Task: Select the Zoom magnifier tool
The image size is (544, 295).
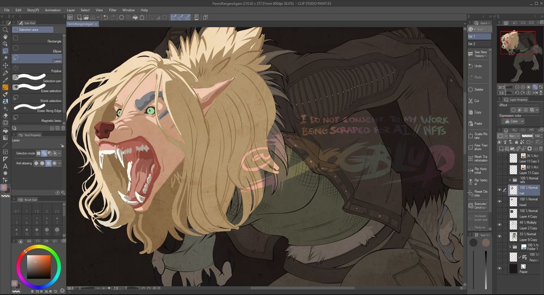Action: click(5, 30)
